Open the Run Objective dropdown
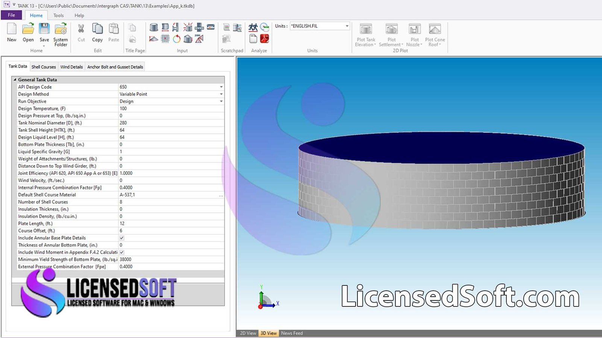The height and width of the screenshot is (338, 602). [x=221, y=101]
